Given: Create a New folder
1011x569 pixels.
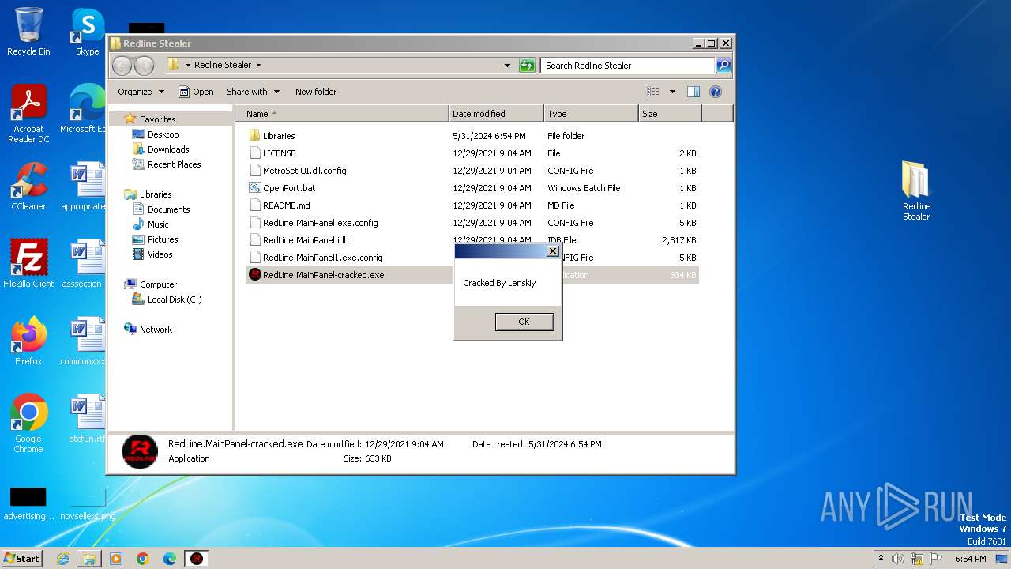Looking at the screenshot, I should (316, 92).
